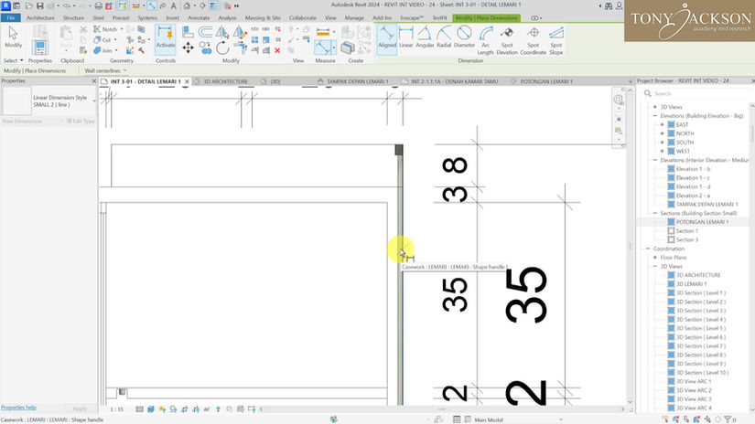Click the red Delete X icon

[x=277, y=50]
